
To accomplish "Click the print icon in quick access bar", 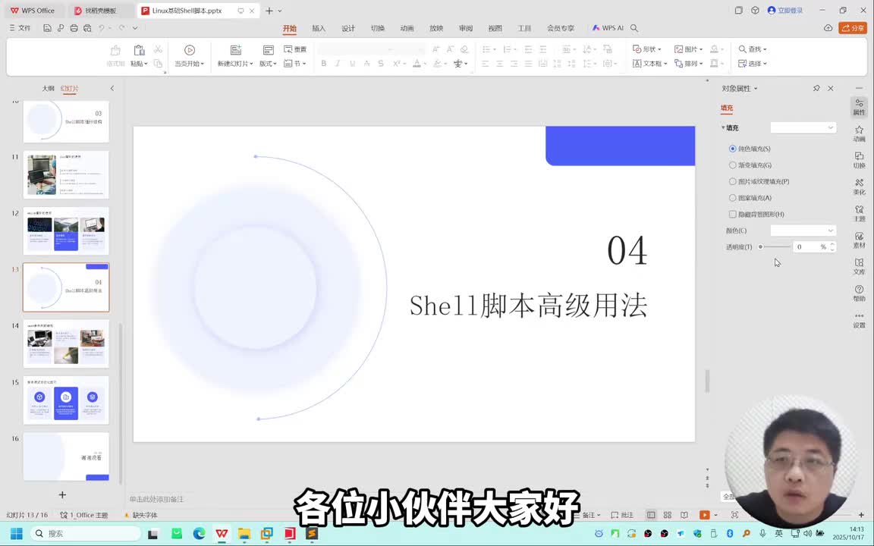I will tap(74, 28).
